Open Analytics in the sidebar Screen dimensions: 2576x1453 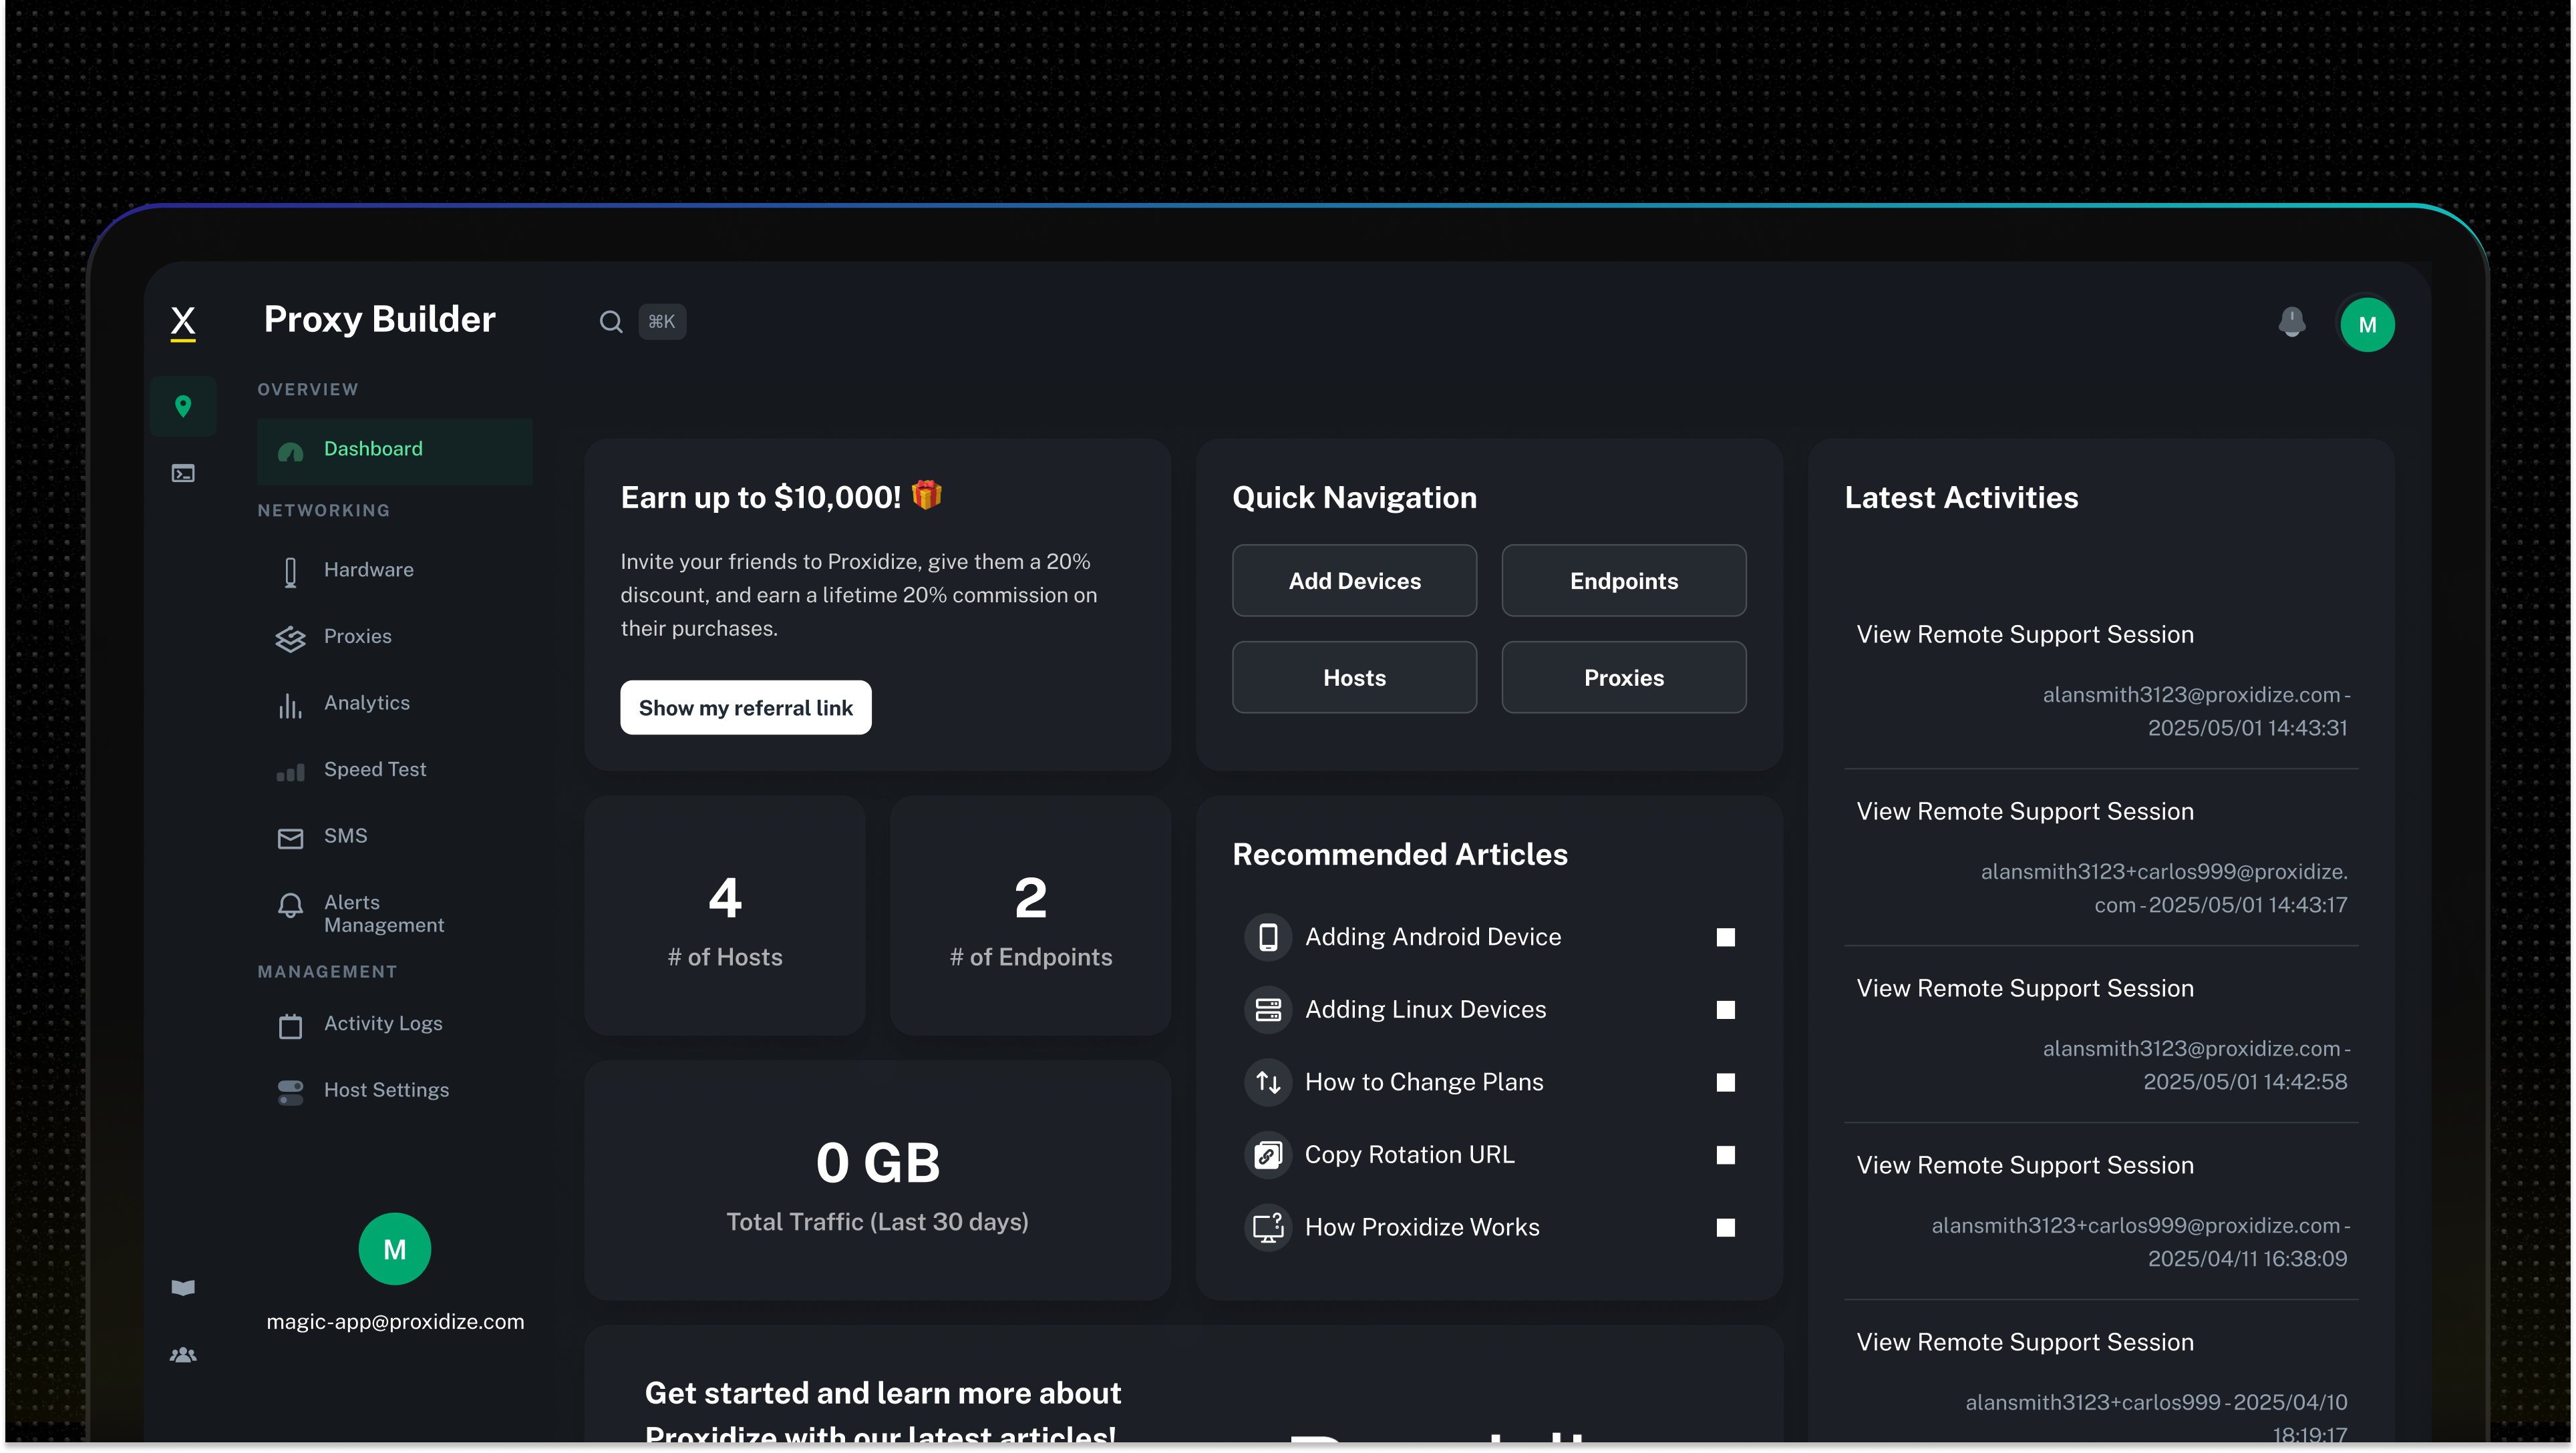pos(395,704)
